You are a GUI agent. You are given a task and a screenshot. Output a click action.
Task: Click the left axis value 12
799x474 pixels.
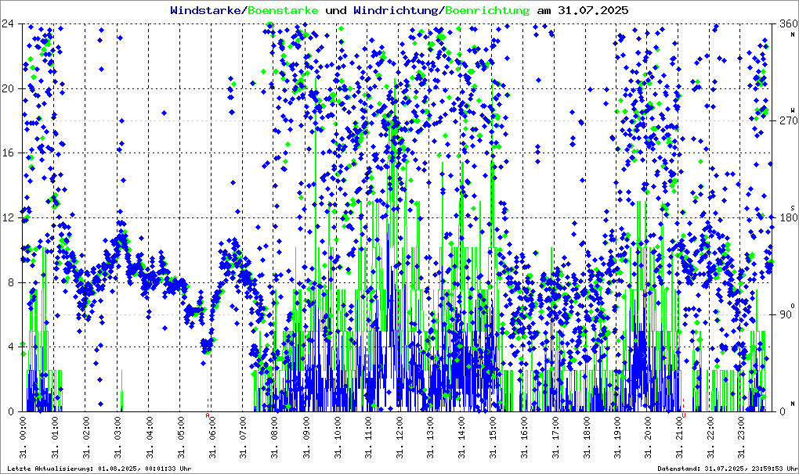pos(7,217)
